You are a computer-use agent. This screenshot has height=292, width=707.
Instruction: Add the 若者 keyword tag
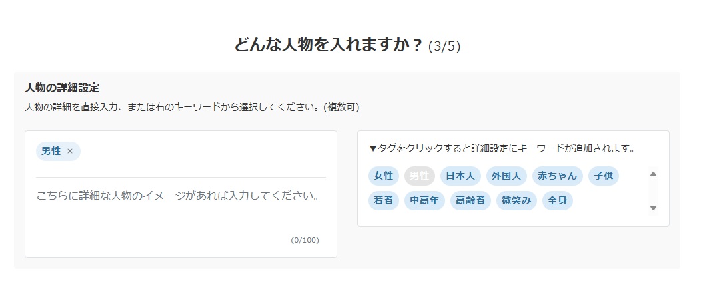tap(384, 200)
